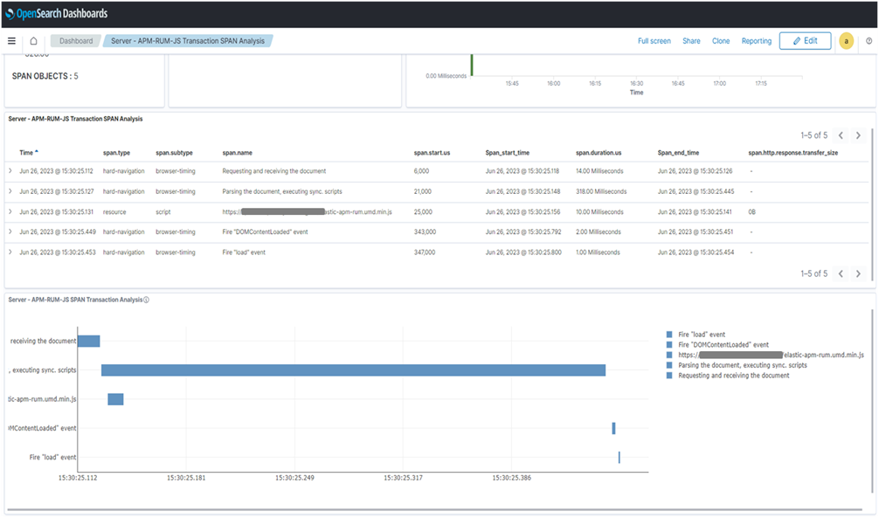Expand the row timestamped 15:30:25.112
The height and width of the screenshot is (518, 879).
tap(10, 171)
